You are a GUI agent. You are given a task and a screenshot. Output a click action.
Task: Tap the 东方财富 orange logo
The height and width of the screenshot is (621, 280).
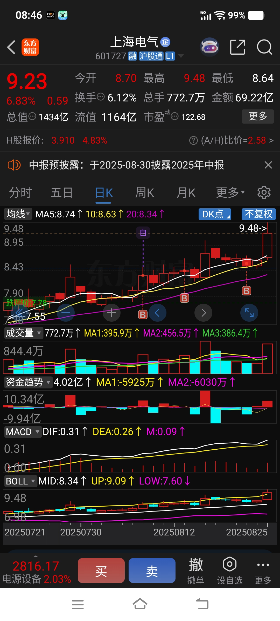[30, 47]
